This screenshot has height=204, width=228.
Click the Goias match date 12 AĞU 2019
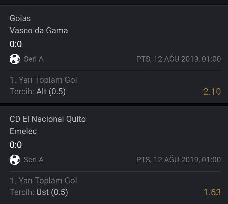(x=176, y=58)
